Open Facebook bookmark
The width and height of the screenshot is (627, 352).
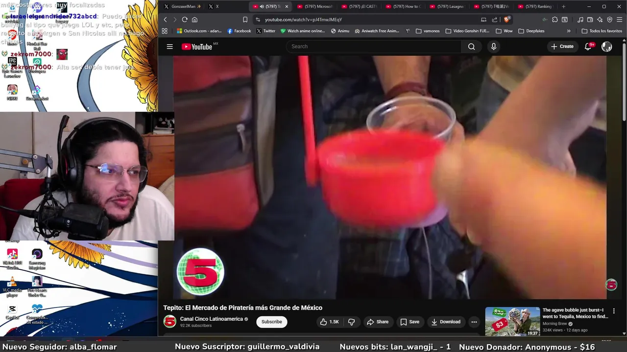(x=239, y=31)
